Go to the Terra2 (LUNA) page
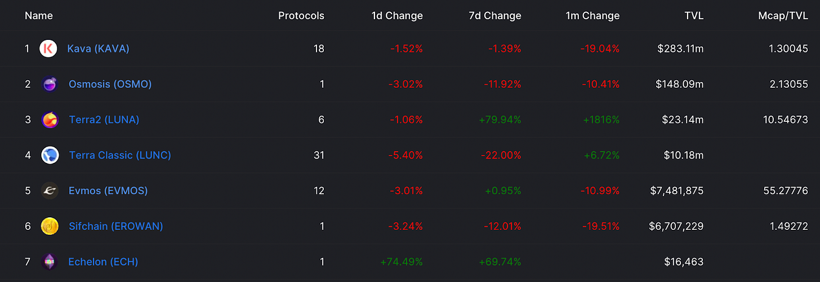820x282 pixels. pos(104,120)
